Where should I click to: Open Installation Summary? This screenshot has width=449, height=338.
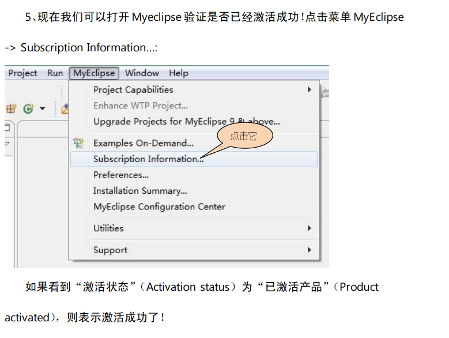(194, 191)
